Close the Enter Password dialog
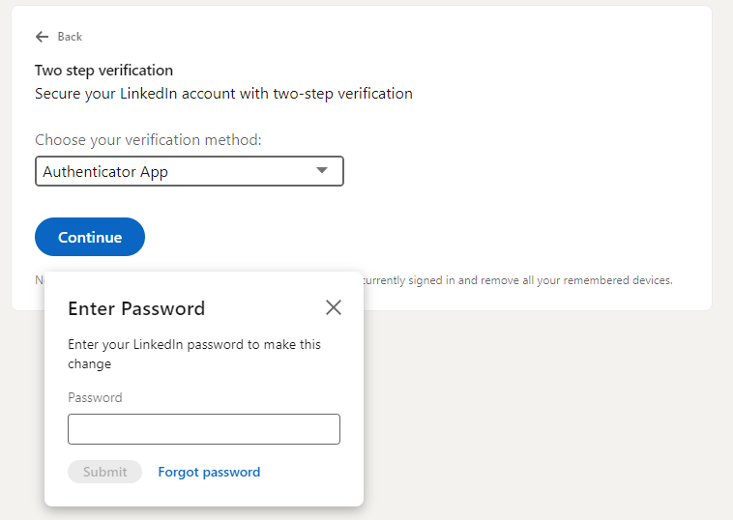Viewport: 733px width, 520px height. pos(334,307)
